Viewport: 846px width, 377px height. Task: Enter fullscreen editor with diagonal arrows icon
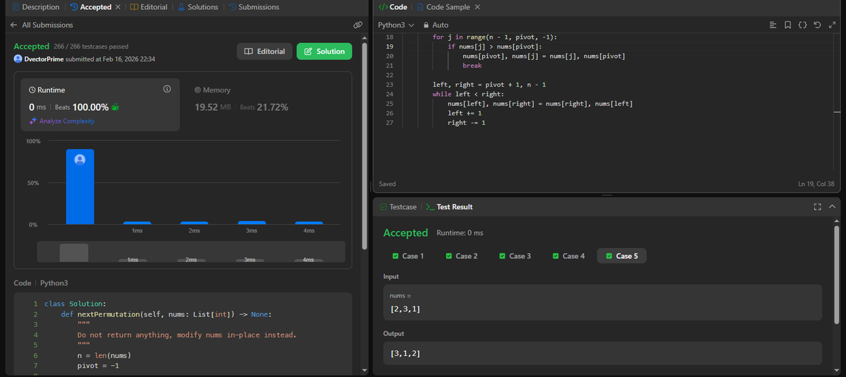[x=832, y=25]
